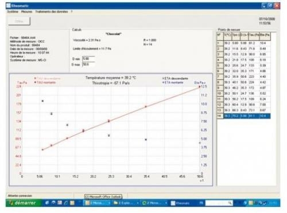Viewport: 287px width, 213px height.
Task: Click the D min input field
Action: point(88,59)
